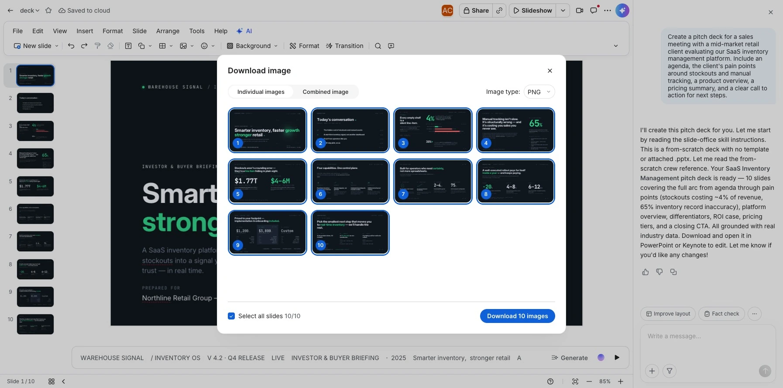Click the eraser clear-formatting icon

110,46
